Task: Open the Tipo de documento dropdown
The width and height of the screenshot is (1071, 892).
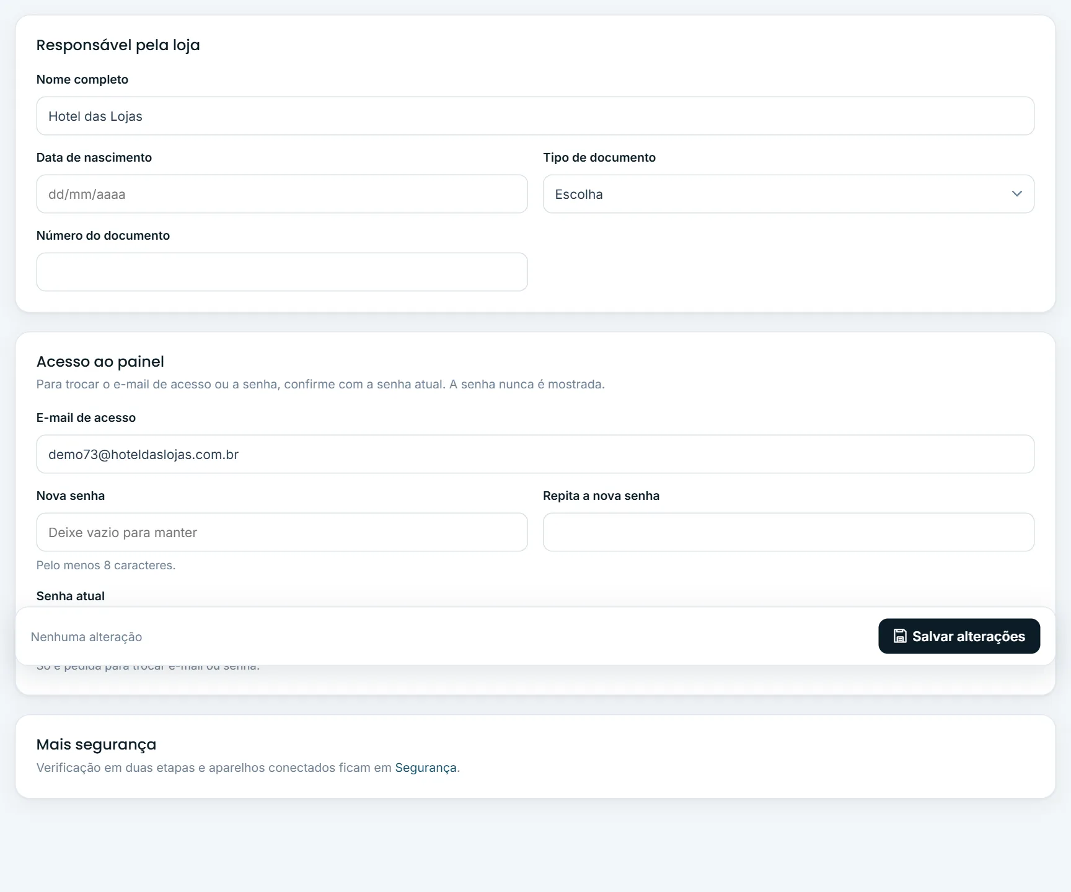Action: pyautogui.click(x=788, y=194)
